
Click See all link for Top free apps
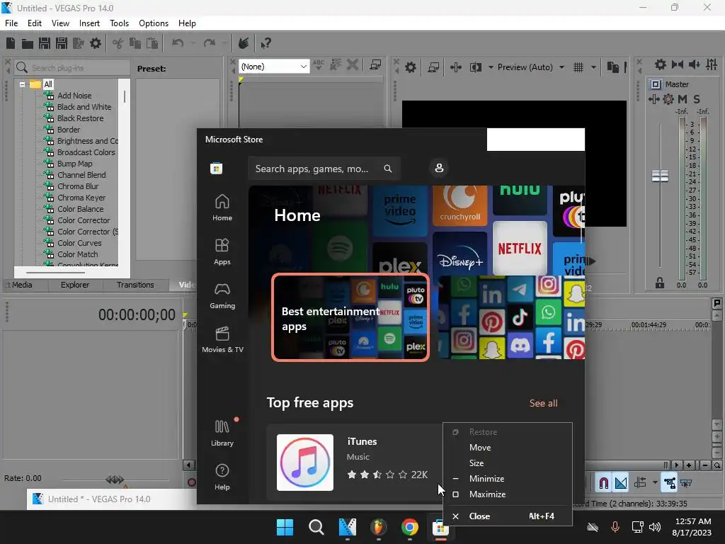click(543, 403)
